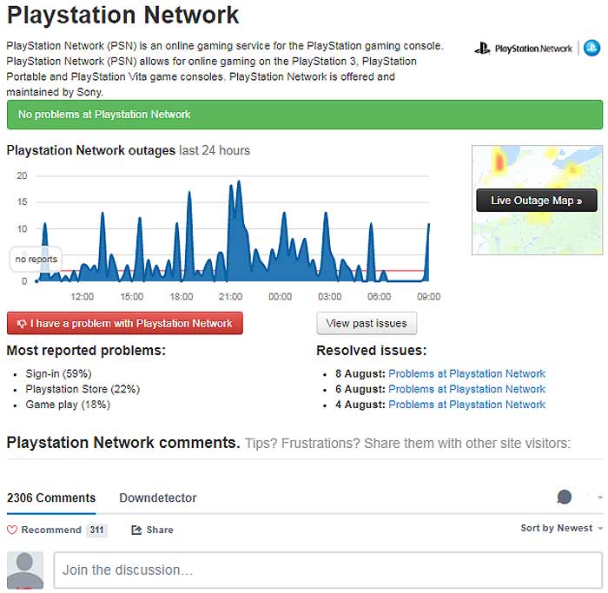Click the Recommend count 311 badge

click(x=96, y=530)
